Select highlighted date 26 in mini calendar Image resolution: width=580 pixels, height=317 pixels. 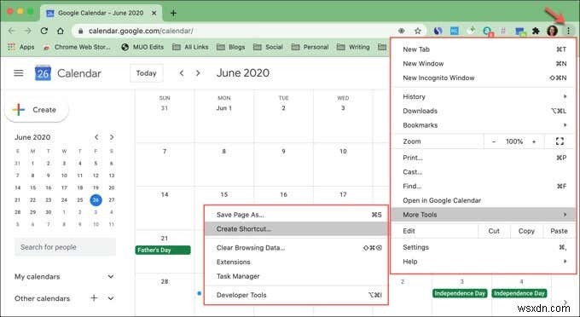pyautogui.click(x=96, y=200)
